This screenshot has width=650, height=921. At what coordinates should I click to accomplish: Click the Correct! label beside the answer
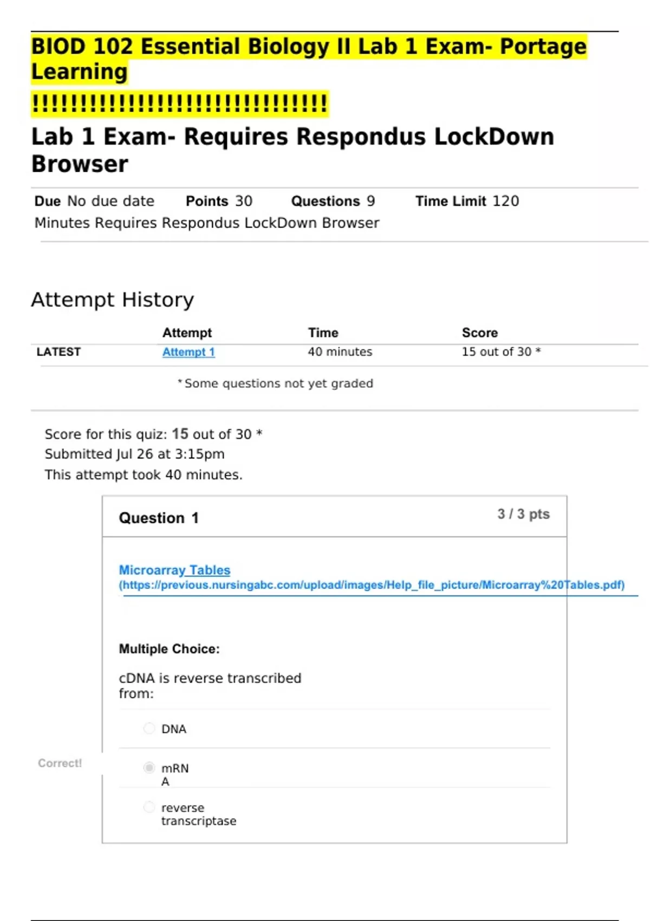60,763
